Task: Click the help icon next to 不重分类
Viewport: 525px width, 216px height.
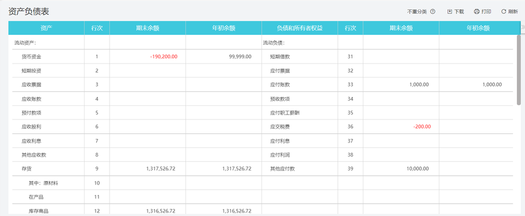Action: click(x=433, y=12)
